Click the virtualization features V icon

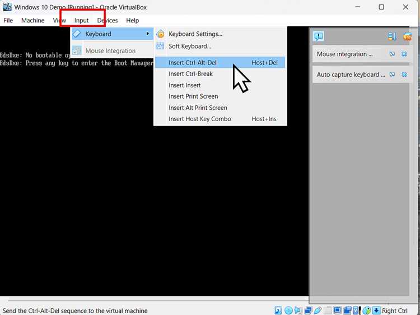[357, 311]
